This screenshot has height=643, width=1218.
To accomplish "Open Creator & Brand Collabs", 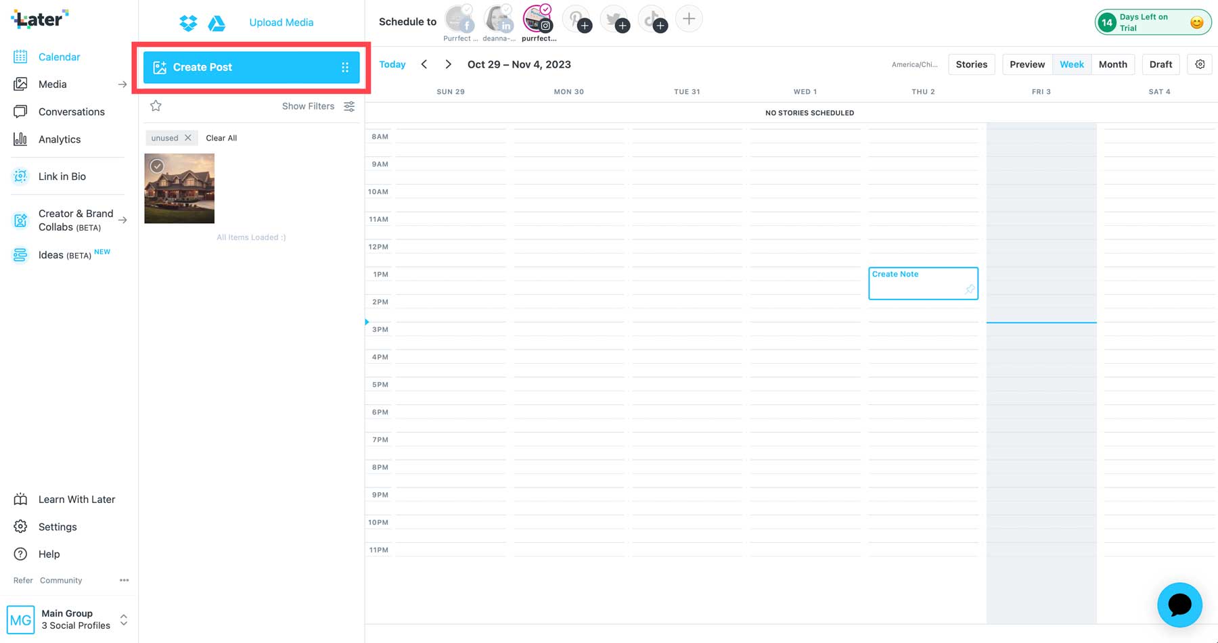I will click(x=76, y=220).
